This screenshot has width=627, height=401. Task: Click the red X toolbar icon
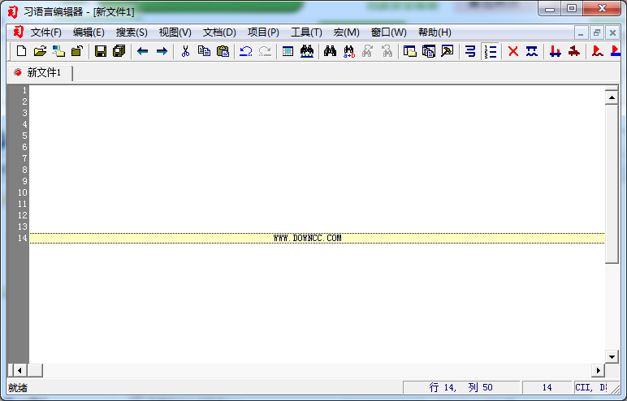pos(513,51)
